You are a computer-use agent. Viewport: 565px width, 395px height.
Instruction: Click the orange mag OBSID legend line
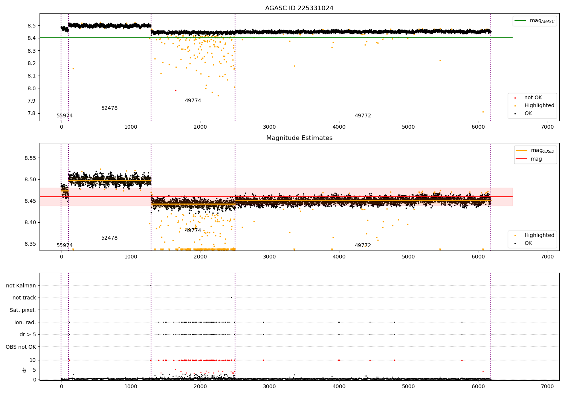[522, 150]
